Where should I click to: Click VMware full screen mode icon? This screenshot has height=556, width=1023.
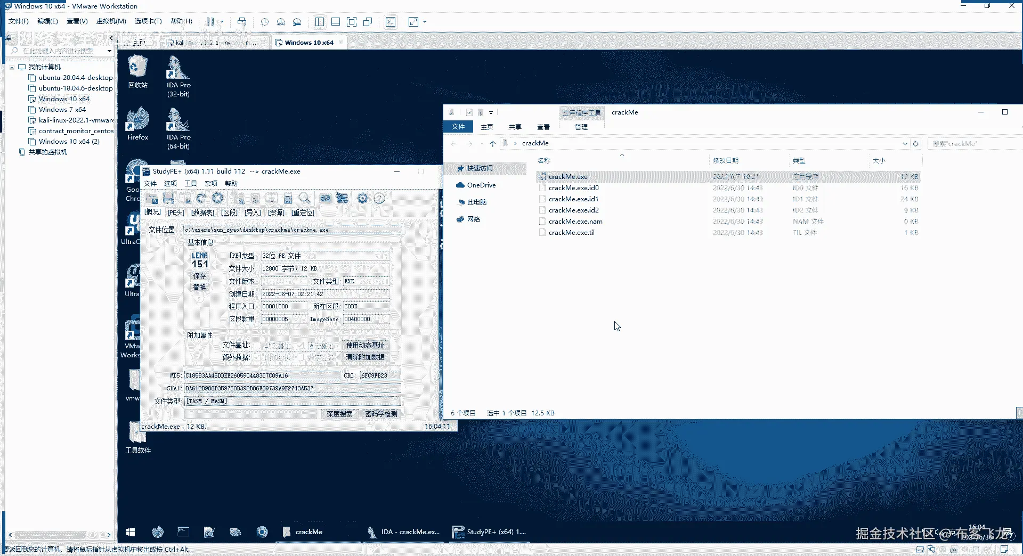tap(352, 22)
